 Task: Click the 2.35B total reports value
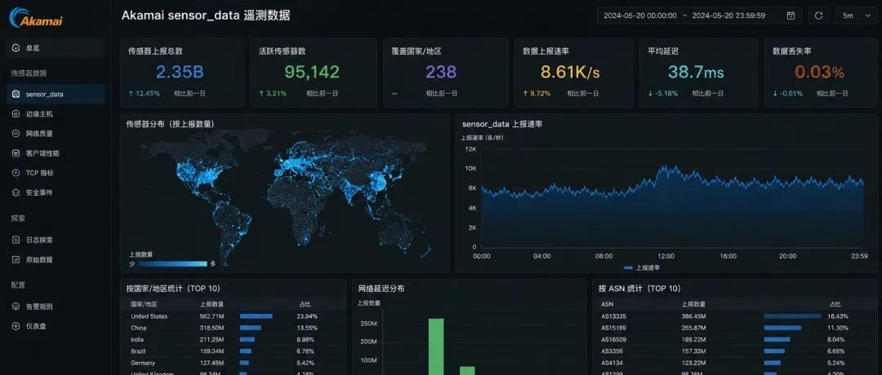tap(180, 72)
